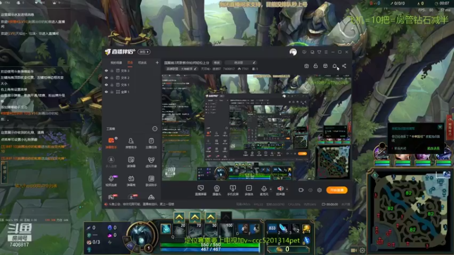Open the 多人连麦 tool with download icon

[x=111, y=162]
